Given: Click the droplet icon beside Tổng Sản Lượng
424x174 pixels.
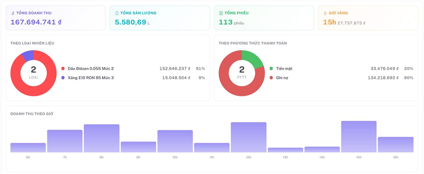Looking at the screenshot, I should coord(117,13).
